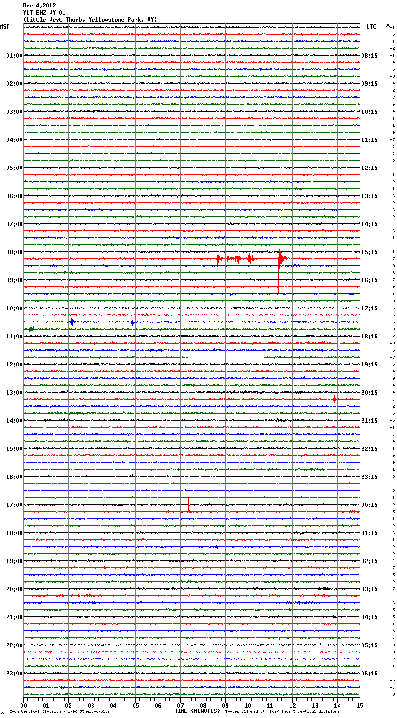Click the 10:15 UTC time label

point(369,112)
